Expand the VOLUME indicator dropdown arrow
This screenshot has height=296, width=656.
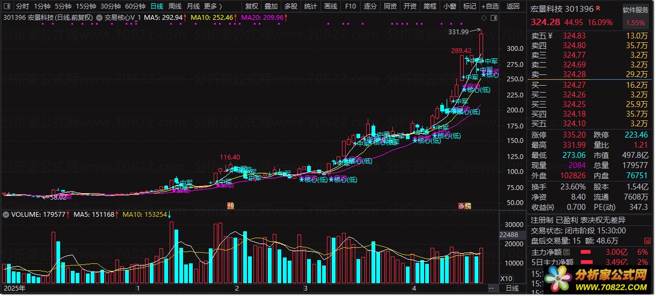(x=5, y=214)
